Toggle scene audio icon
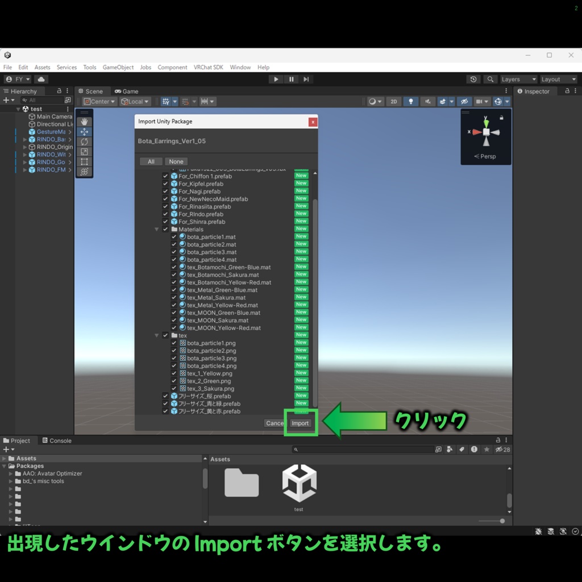Viewport: 582px width, 582px height. (x=428, y=101)
